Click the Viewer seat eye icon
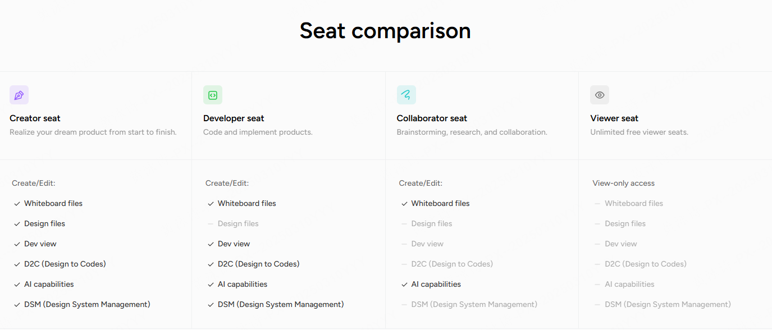 coord(600,95)
